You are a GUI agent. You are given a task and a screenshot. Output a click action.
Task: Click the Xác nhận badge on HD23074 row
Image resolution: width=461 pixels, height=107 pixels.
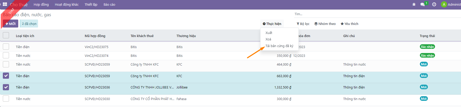(427, 55)
